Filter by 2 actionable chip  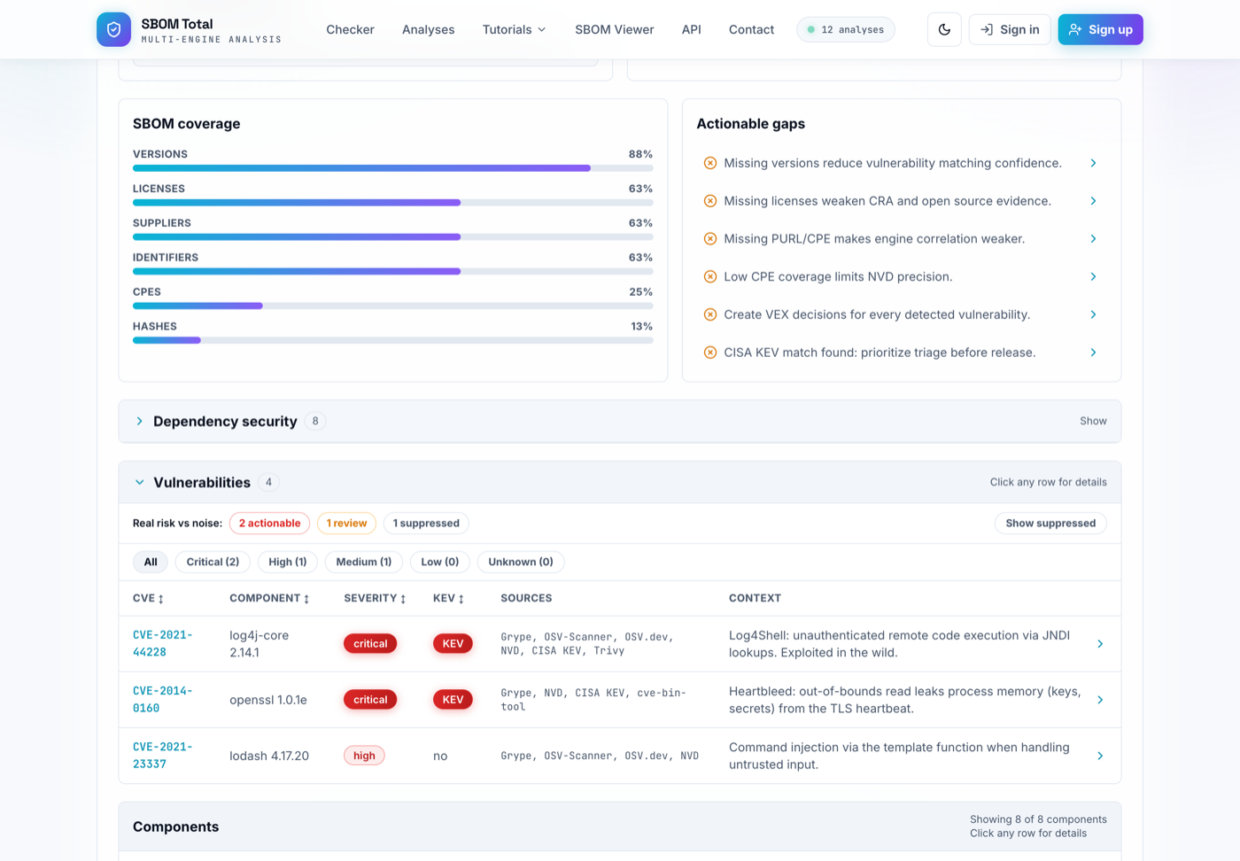click(269, 524)
